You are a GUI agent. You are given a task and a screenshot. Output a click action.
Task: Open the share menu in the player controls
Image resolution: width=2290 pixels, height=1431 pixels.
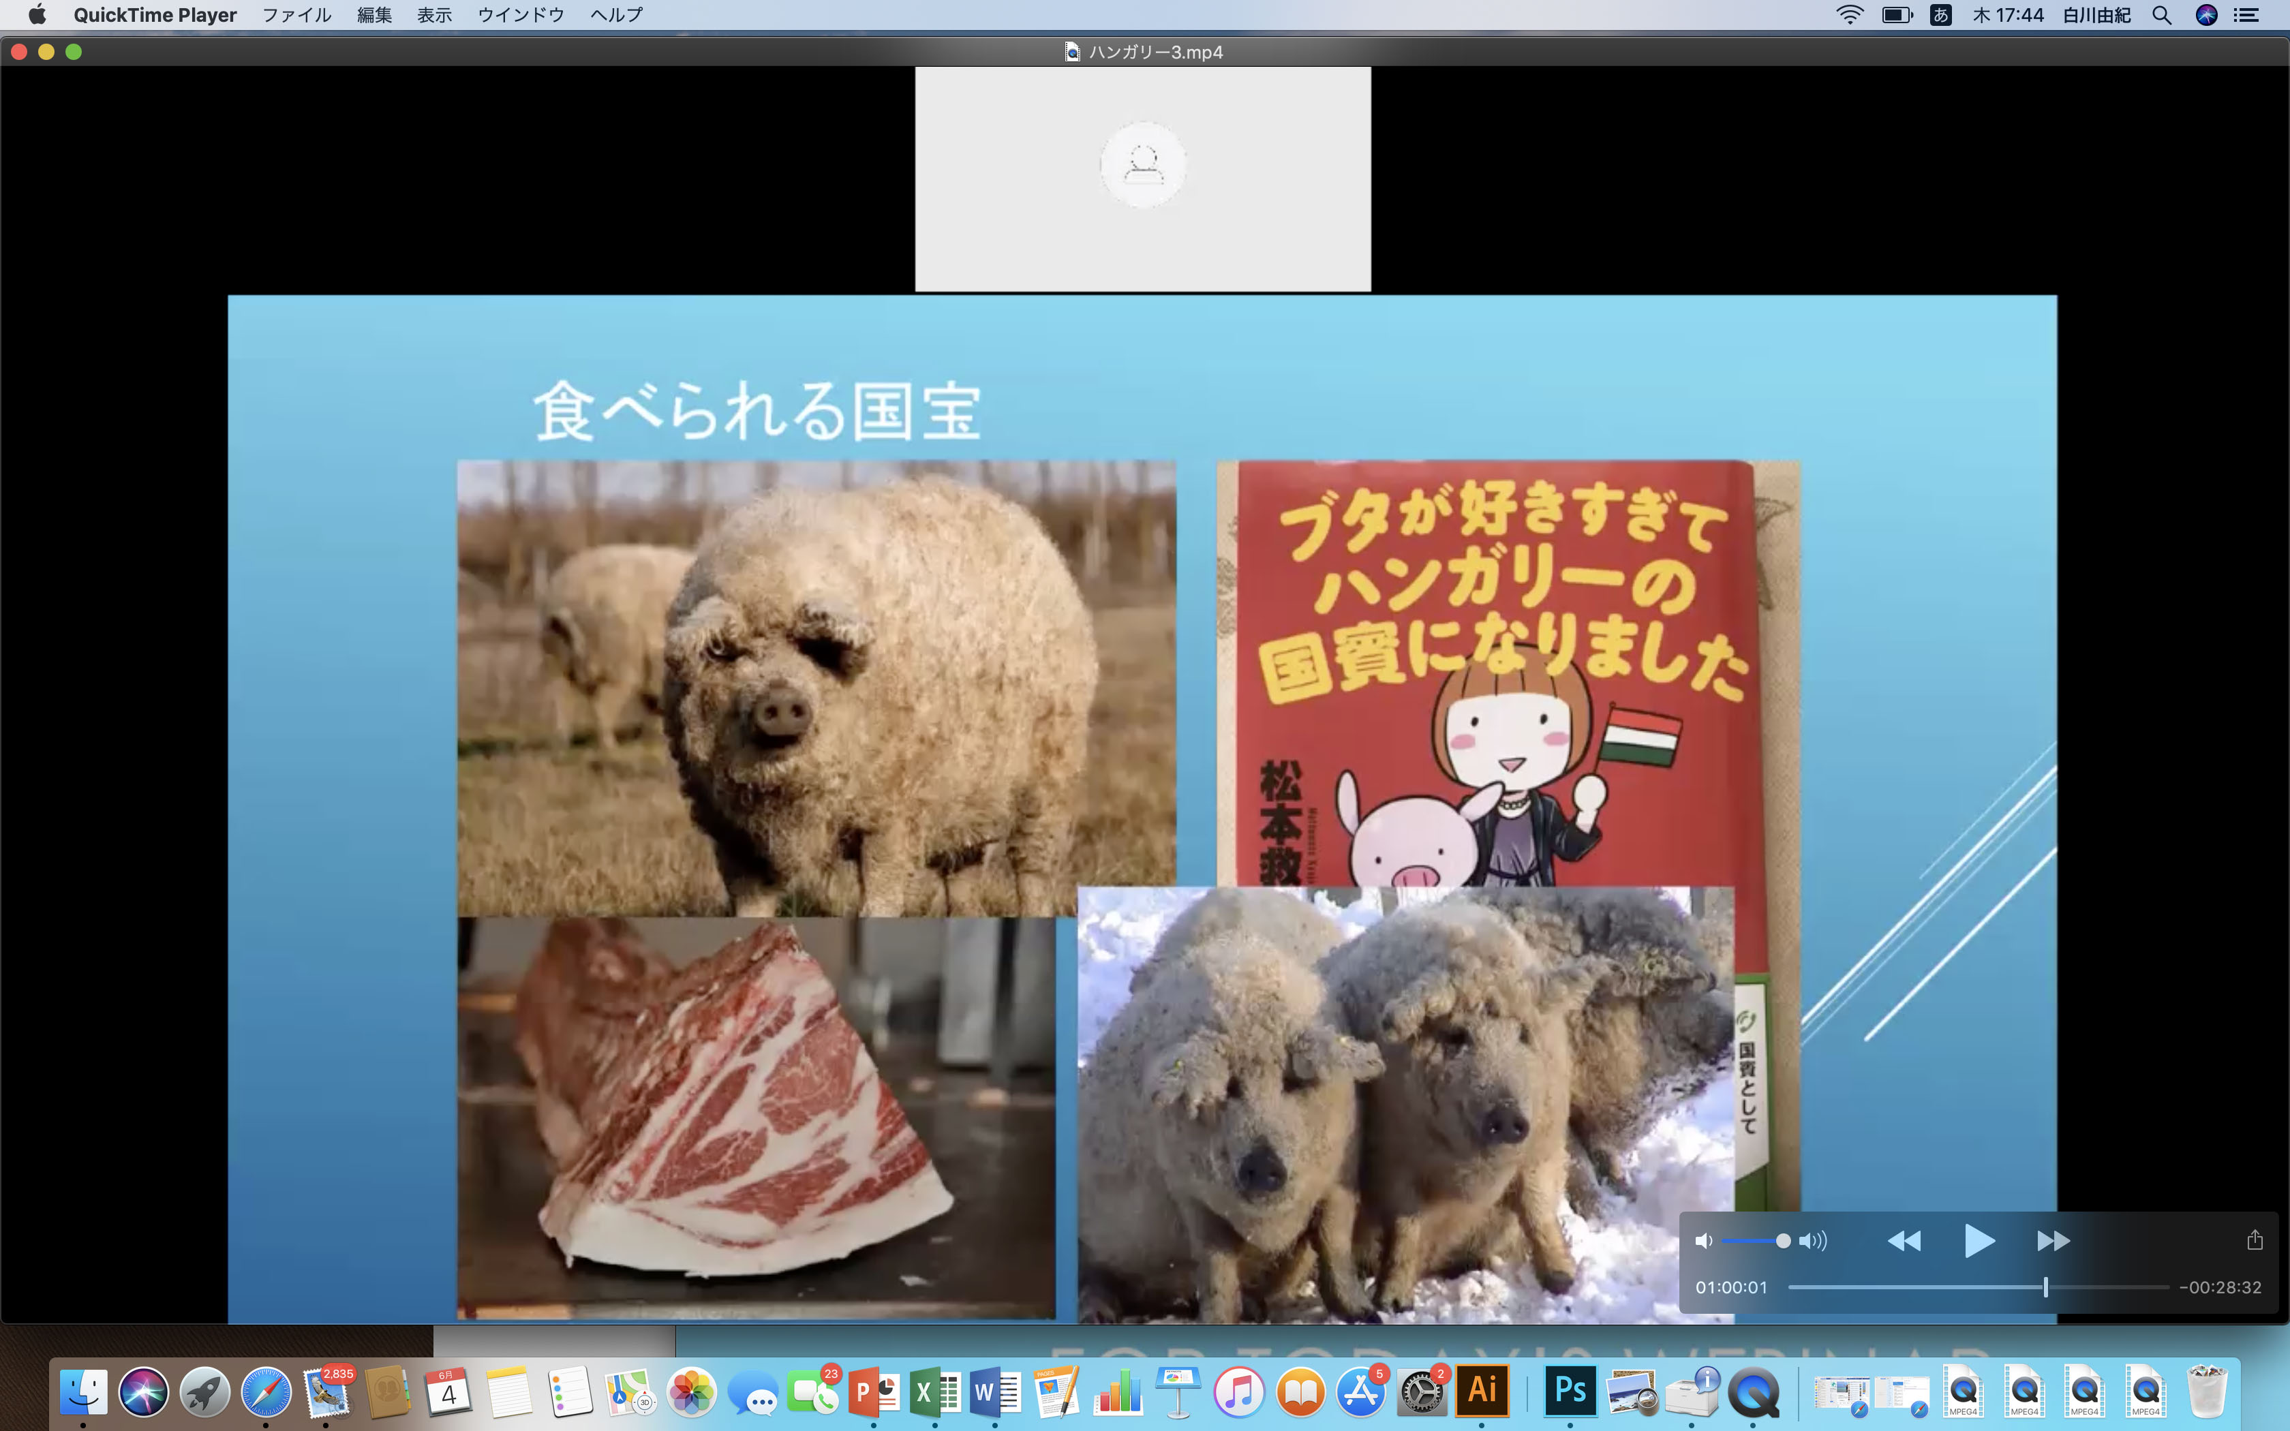(x=2255, y=1240)
